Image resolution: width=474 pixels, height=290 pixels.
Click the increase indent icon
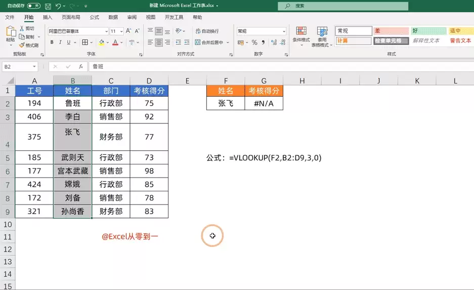point(187,43)
